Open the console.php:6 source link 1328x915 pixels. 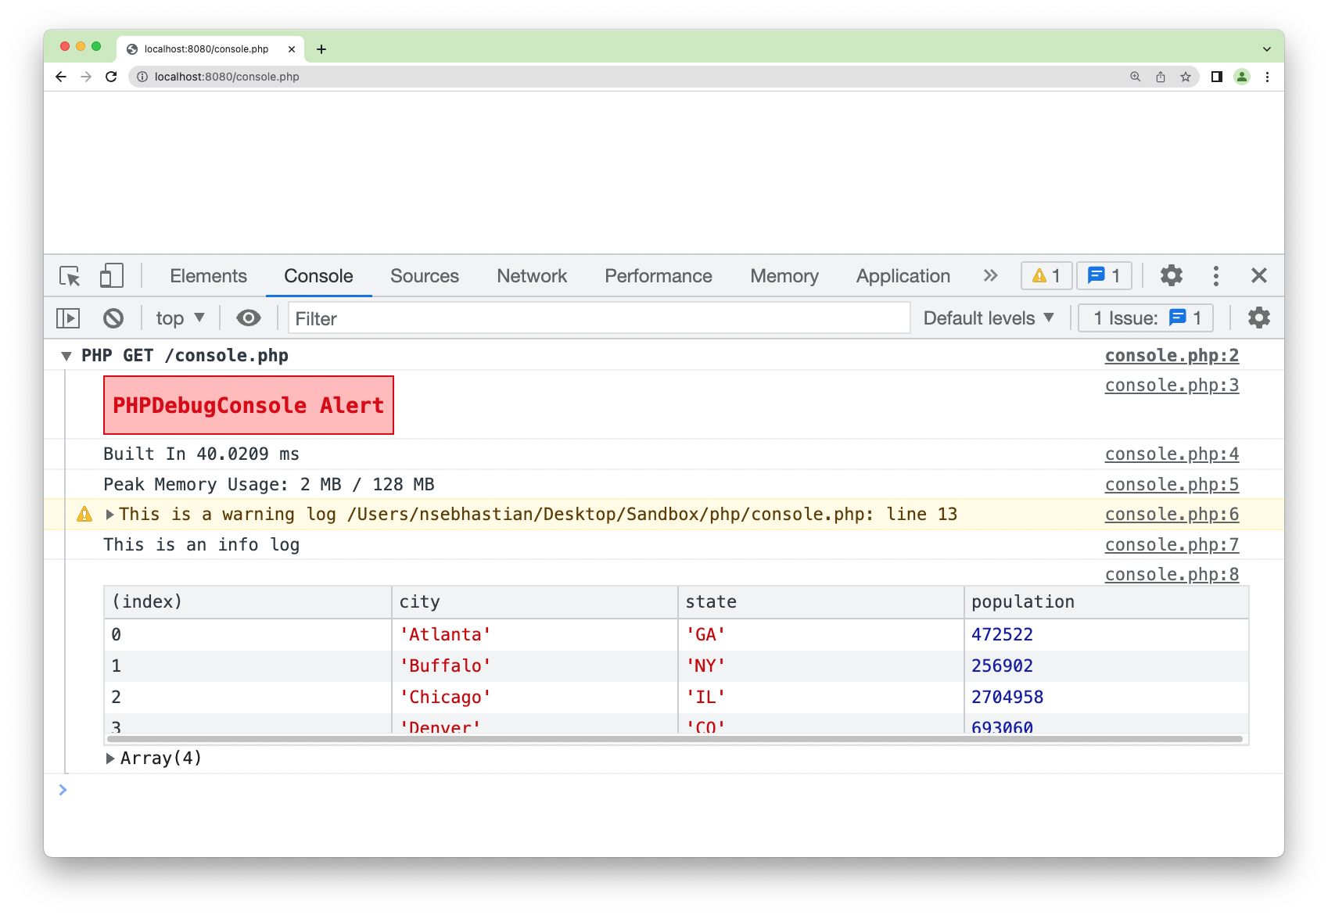1171,514
